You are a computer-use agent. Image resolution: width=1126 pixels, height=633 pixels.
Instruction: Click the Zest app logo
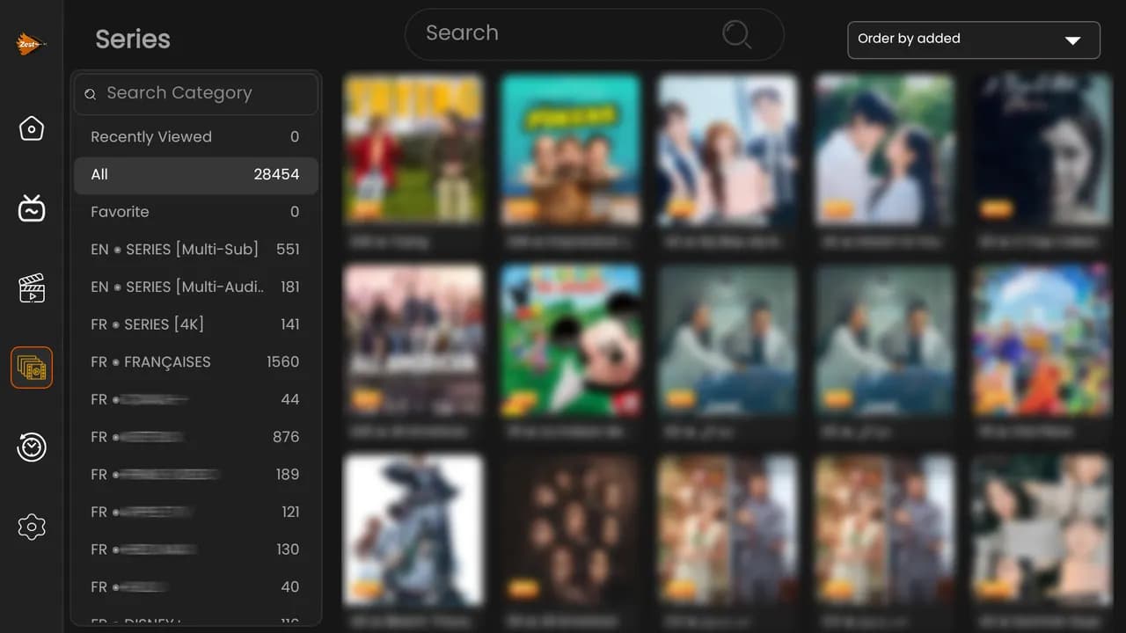pyautogui.click(x=31, y=43)
